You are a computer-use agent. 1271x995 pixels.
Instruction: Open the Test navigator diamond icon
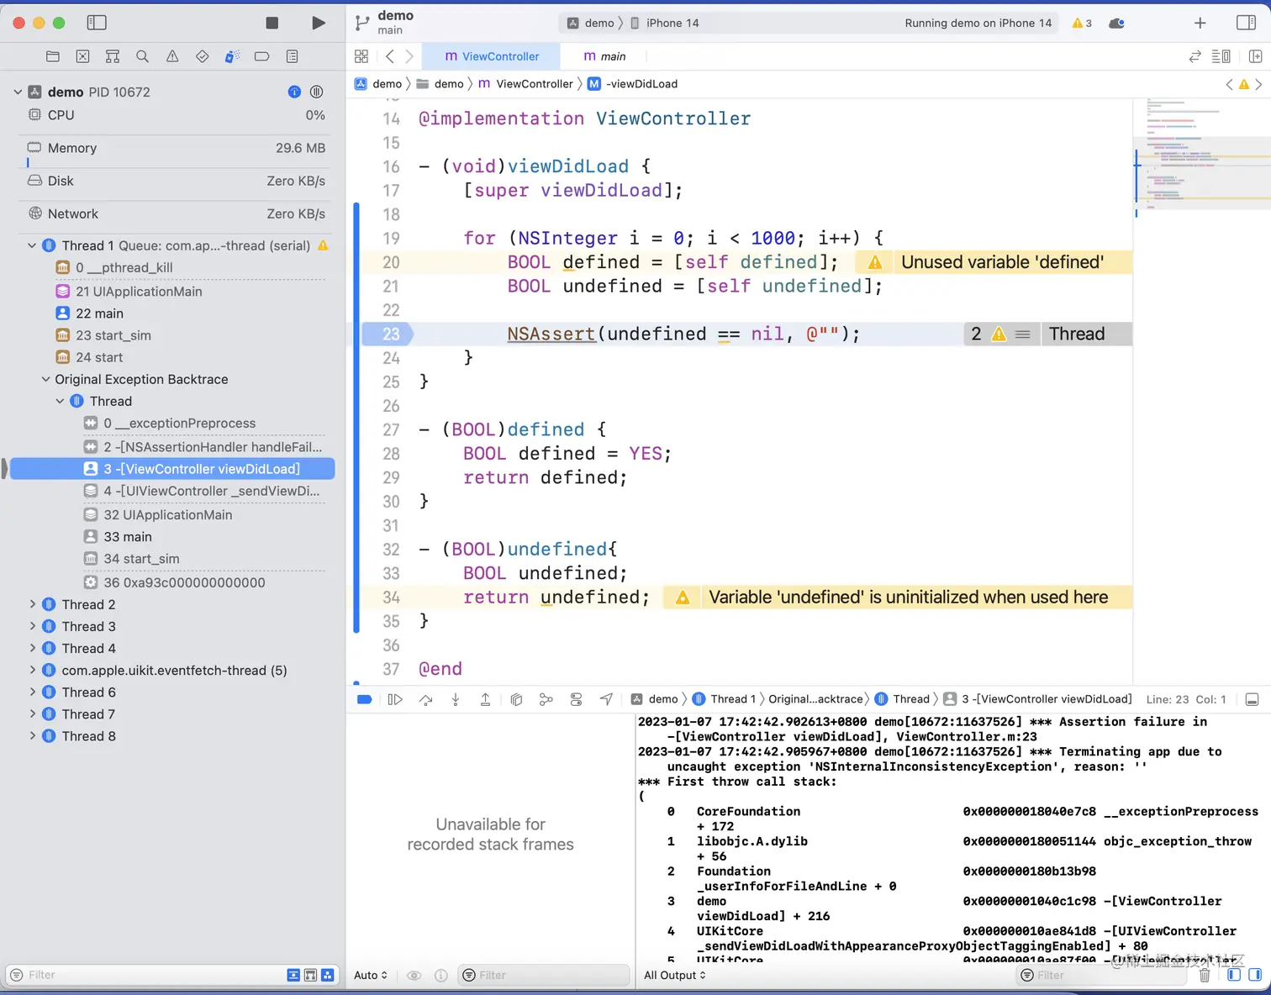(202, 56)
